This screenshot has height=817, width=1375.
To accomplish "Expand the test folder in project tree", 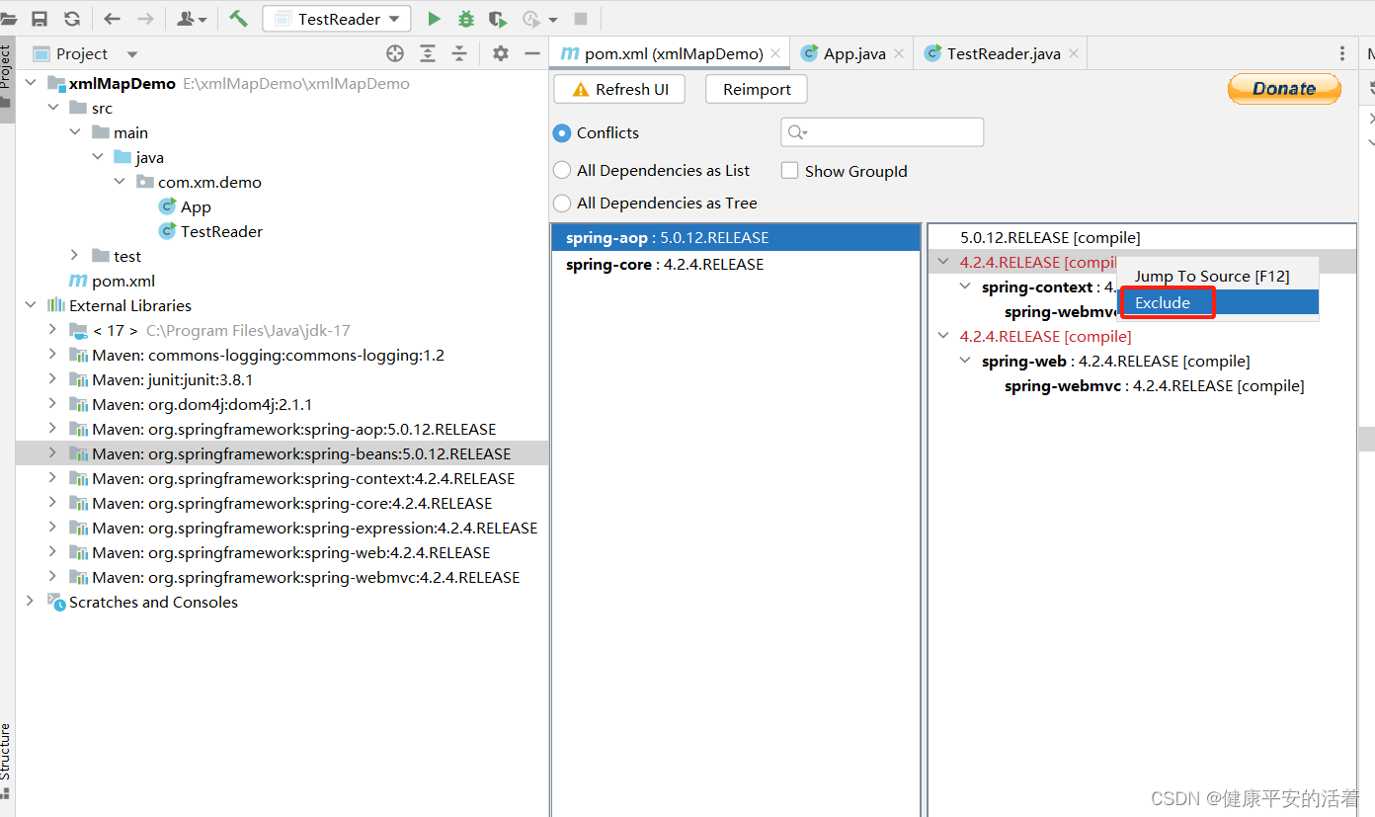I will tap(74, 256).
